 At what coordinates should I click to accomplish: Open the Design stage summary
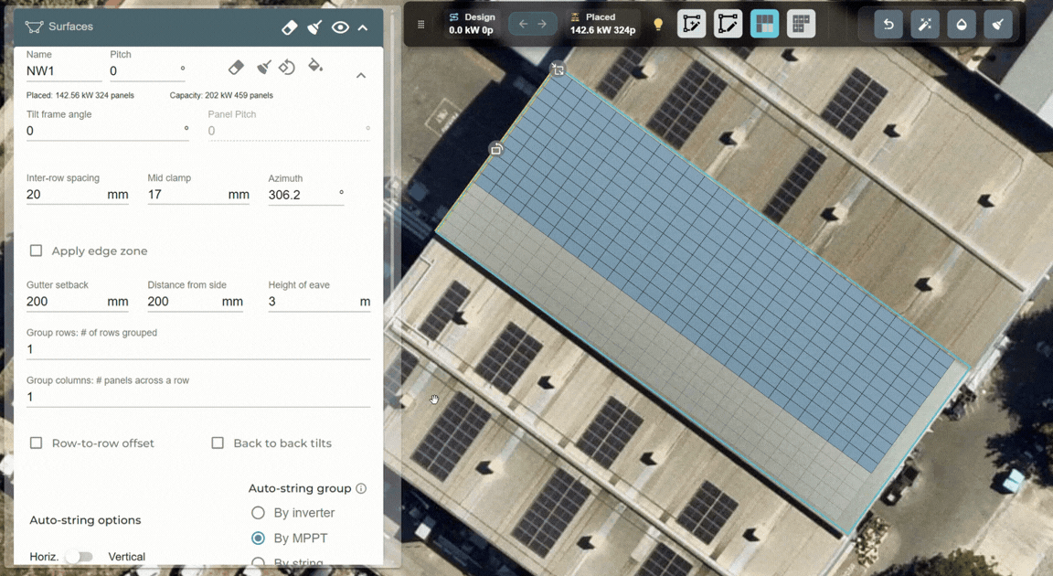(472, 24)
